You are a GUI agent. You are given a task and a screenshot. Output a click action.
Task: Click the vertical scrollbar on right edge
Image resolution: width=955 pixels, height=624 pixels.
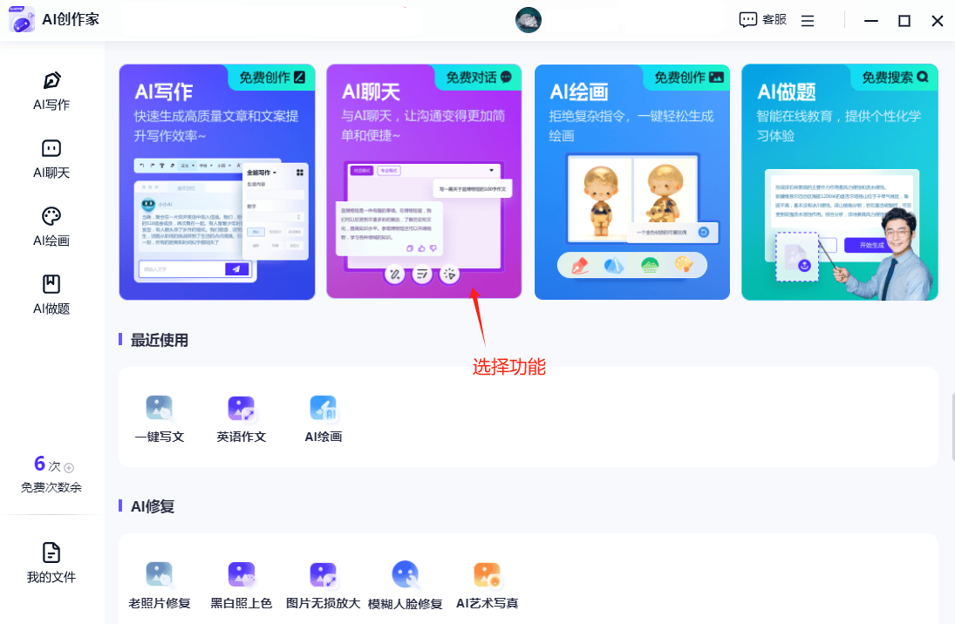coord(952,427)
